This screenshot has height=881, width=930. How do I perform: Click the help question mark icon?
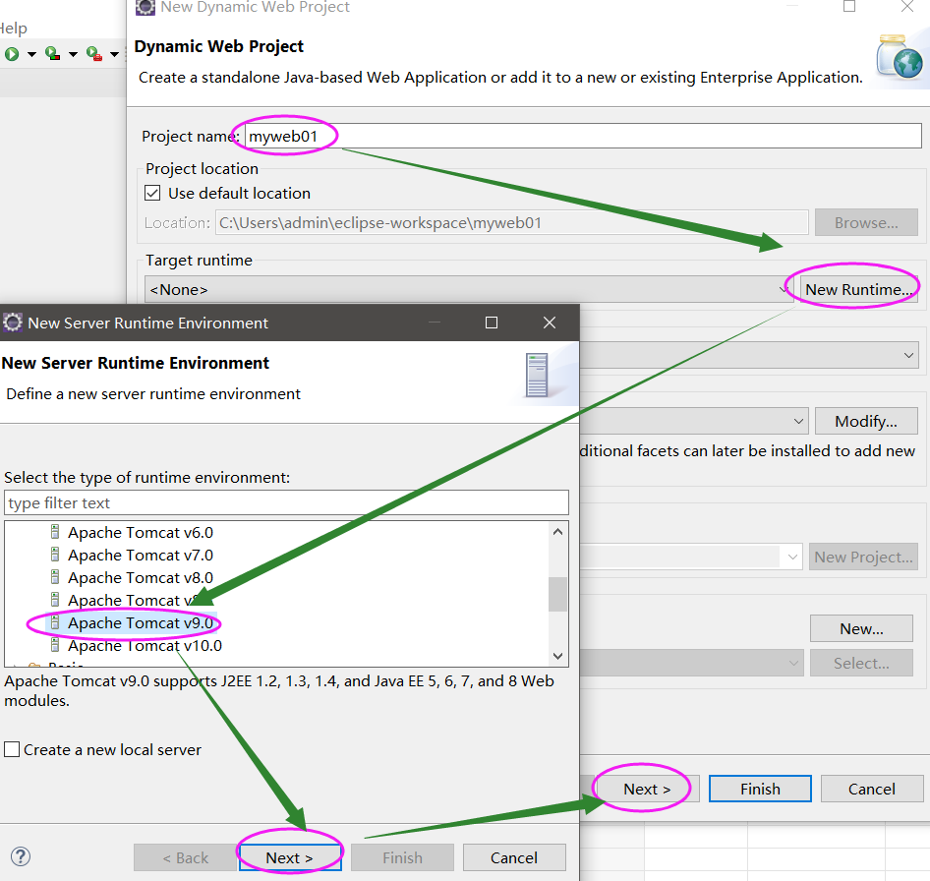point(21,856)
